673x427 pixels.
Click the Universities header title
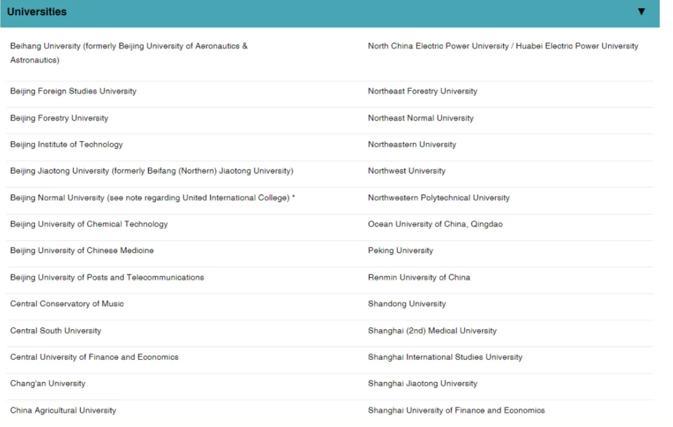tap(37, 12)
